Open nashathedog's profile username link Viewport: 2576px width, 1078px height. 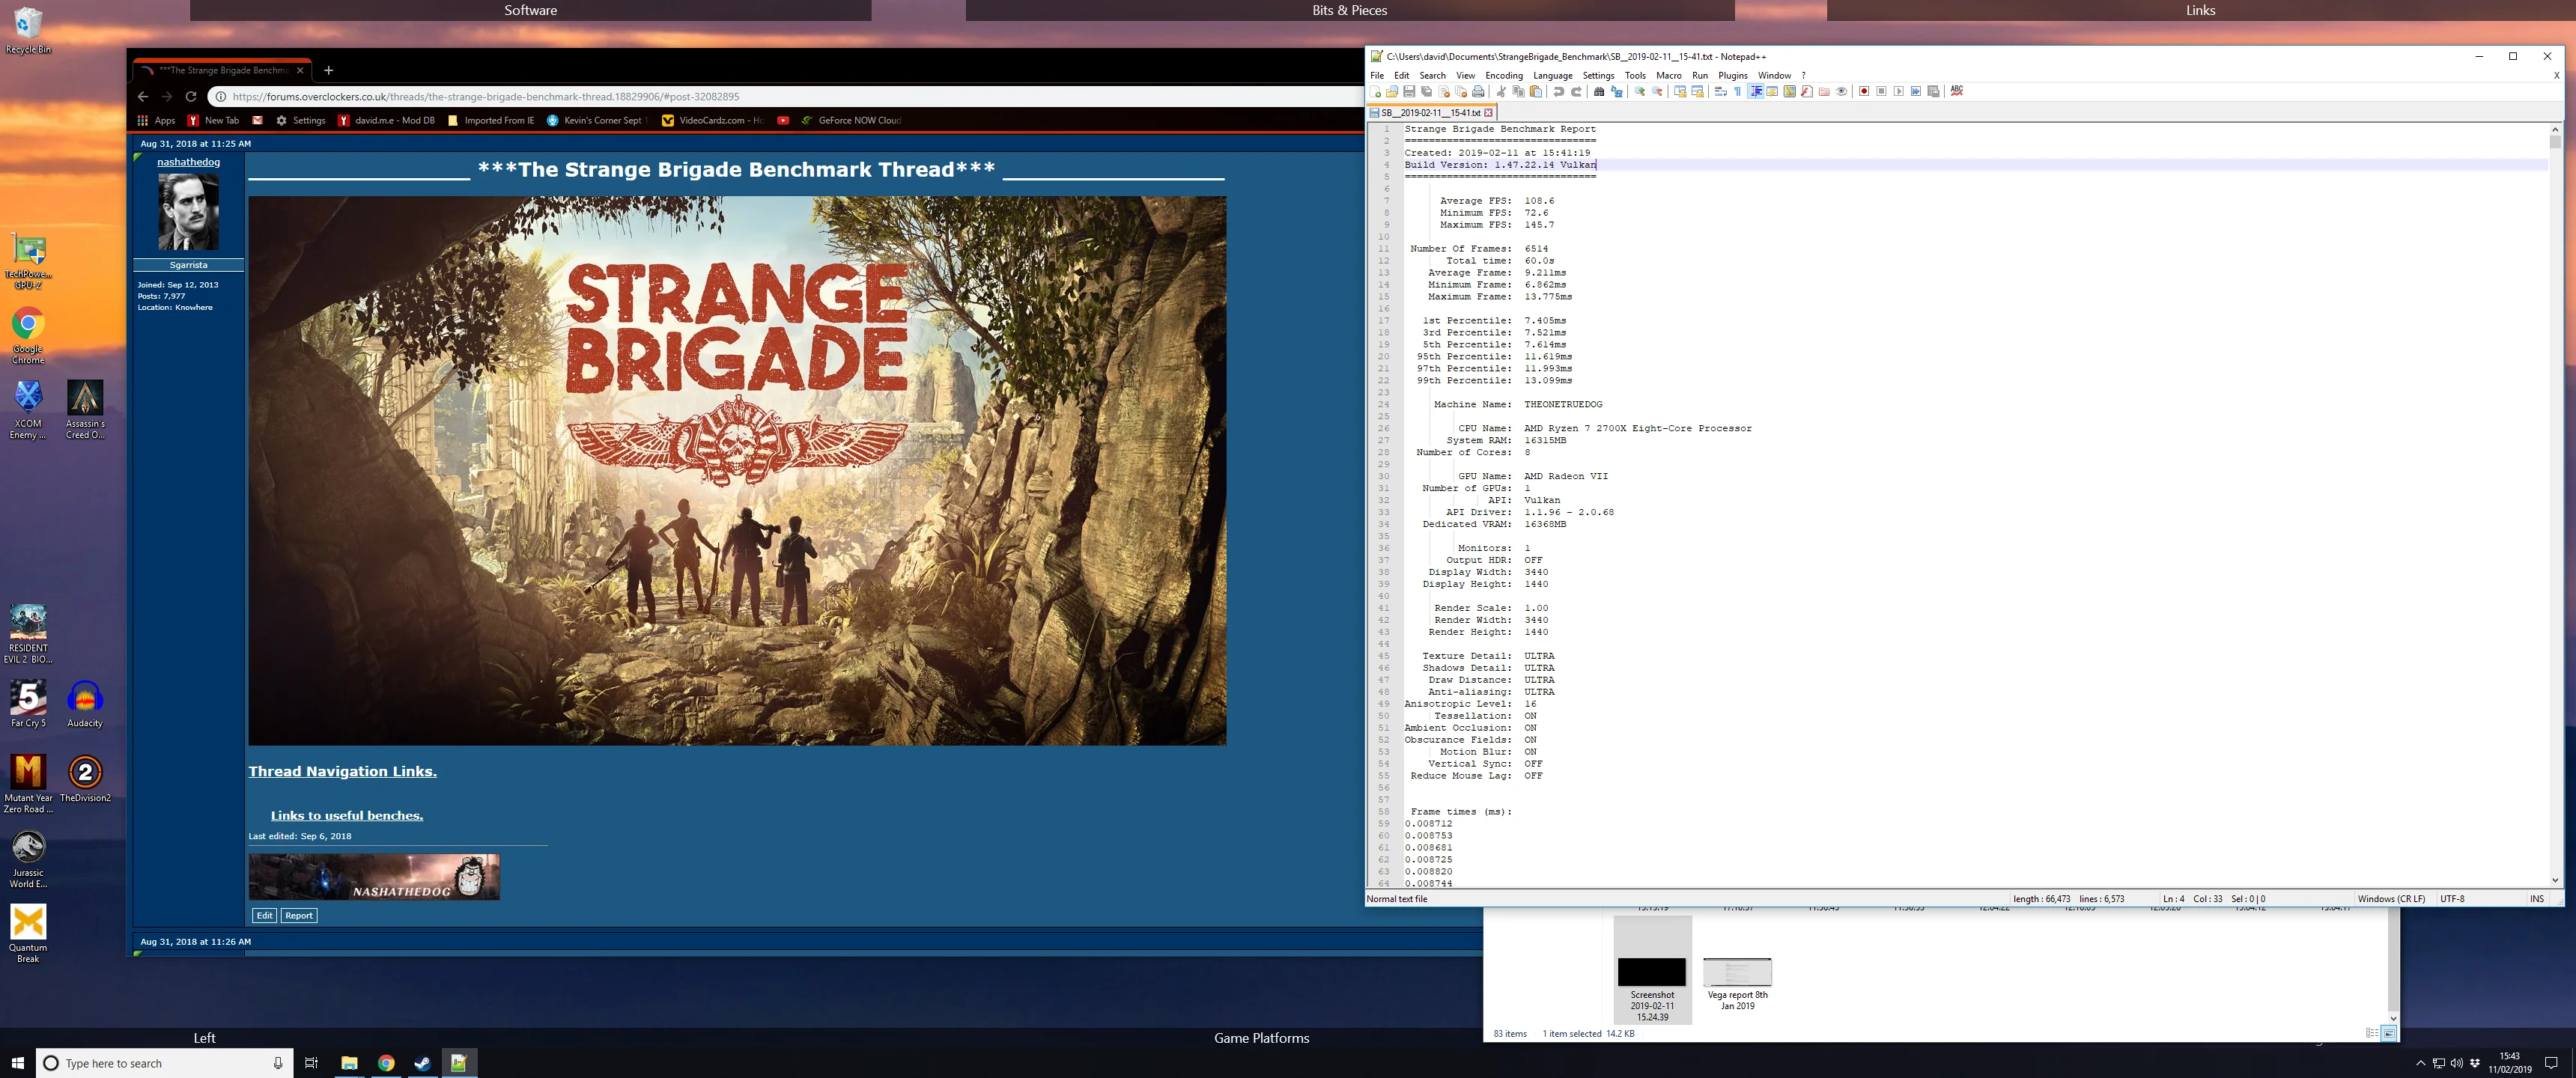pyautogui.click(x=188, y=162)
